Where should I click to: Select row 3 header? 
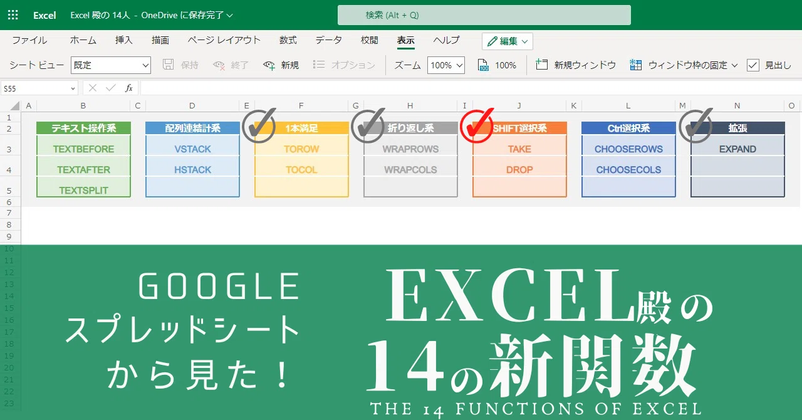(x=9, y=149)
